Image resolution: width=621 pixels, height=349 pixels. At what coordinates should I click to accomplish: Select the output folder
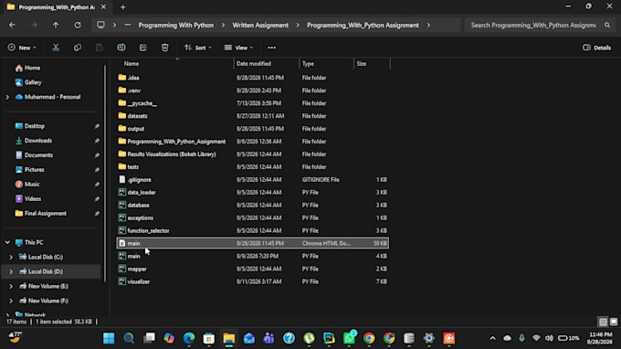(x=252, y=129)
